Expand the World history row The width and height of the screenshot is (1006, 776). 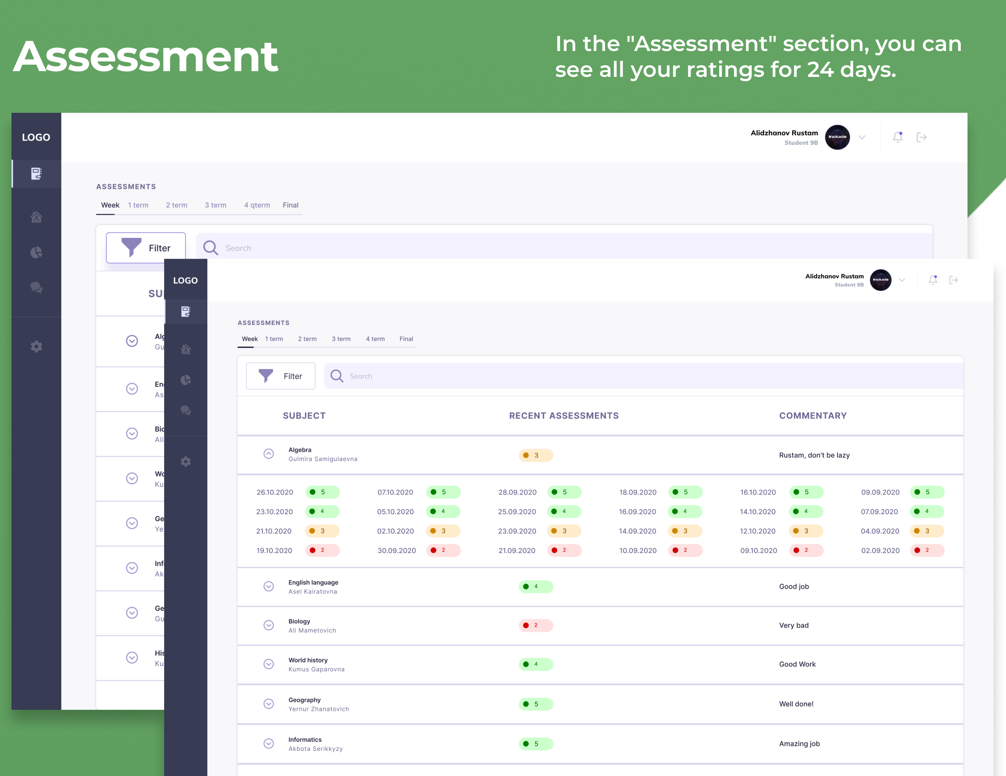[268, 664]
